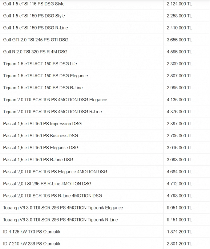Select the Golf 1.5 eTSI 116 PS DSG Style row

(105, 4)
